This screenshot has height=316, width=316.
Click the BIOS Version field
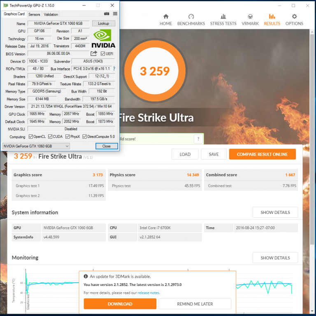[x=58, y=53]
